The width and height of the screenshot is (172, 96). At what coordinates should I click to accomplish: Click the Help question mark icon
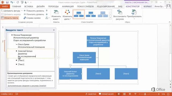[x=152, y=2]
